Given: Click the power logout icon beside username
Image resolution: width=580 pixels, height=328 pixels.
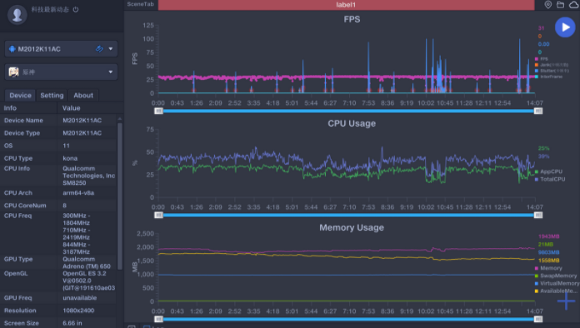Looking at the screenshot, I should tap(76, 10).
